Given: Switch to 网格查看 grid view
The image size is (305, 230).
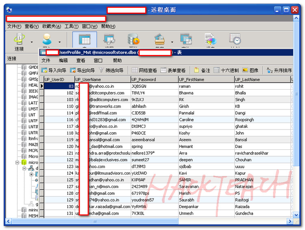Looking at the screenshot, I should [x=144, y=70].
